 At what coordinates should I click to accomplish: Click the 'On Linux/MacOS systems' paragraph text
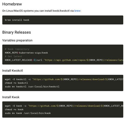(x=42, y=11)
